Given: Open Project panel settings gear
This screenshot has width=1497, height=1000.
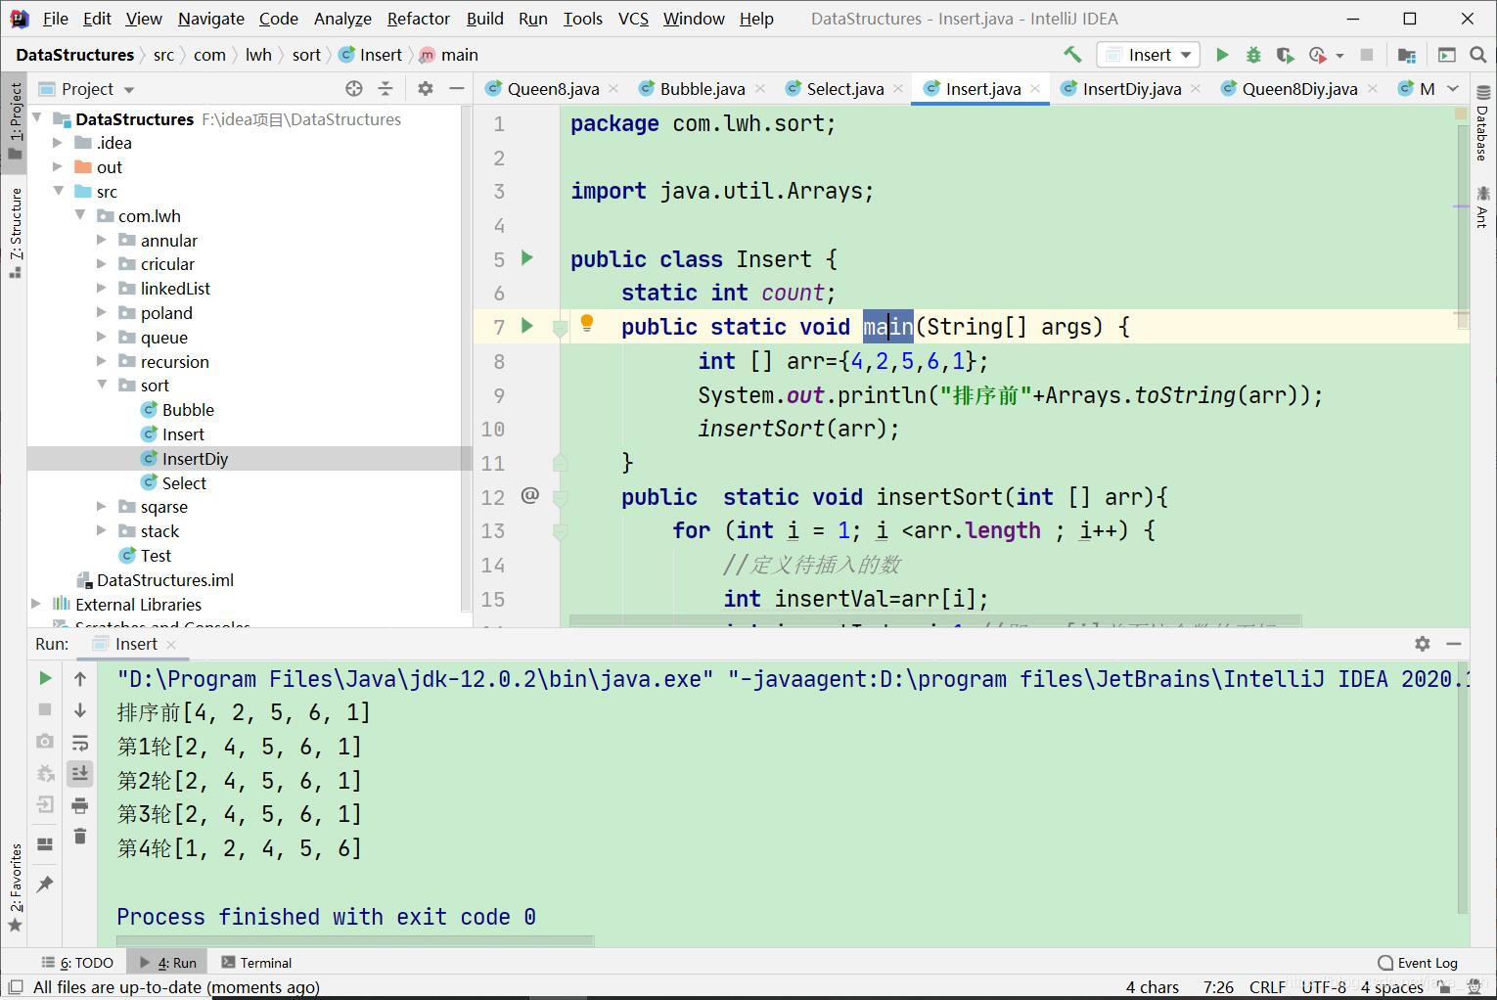Looking at the screenshot, I should (x=426, y=89).
